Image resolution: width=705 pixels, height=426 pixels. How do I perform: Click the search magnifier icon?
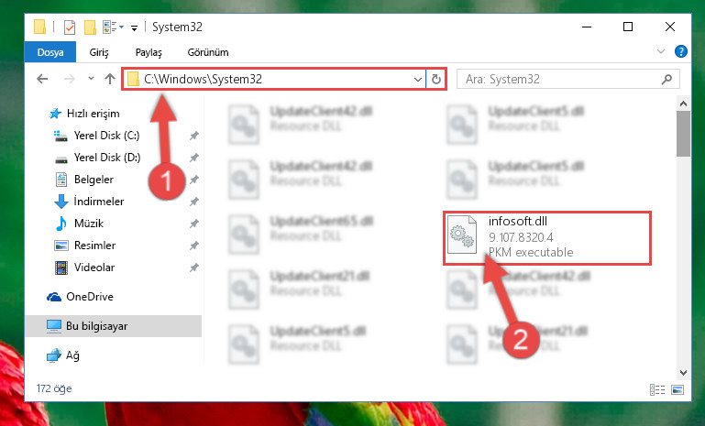tap(666, 79)
